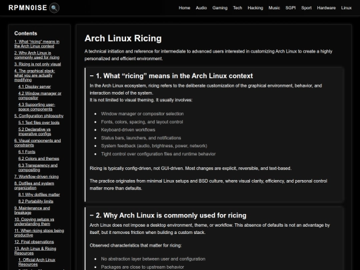Go to the RPMN0ISE site logo
Viewport: 360px width, 270px height.
(x=28, y=8)
